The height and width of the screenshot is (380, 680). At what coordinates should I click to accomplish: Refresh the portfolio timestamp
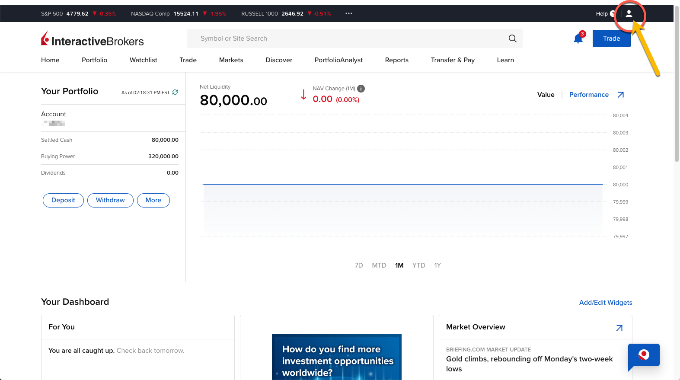coord(175,92)
